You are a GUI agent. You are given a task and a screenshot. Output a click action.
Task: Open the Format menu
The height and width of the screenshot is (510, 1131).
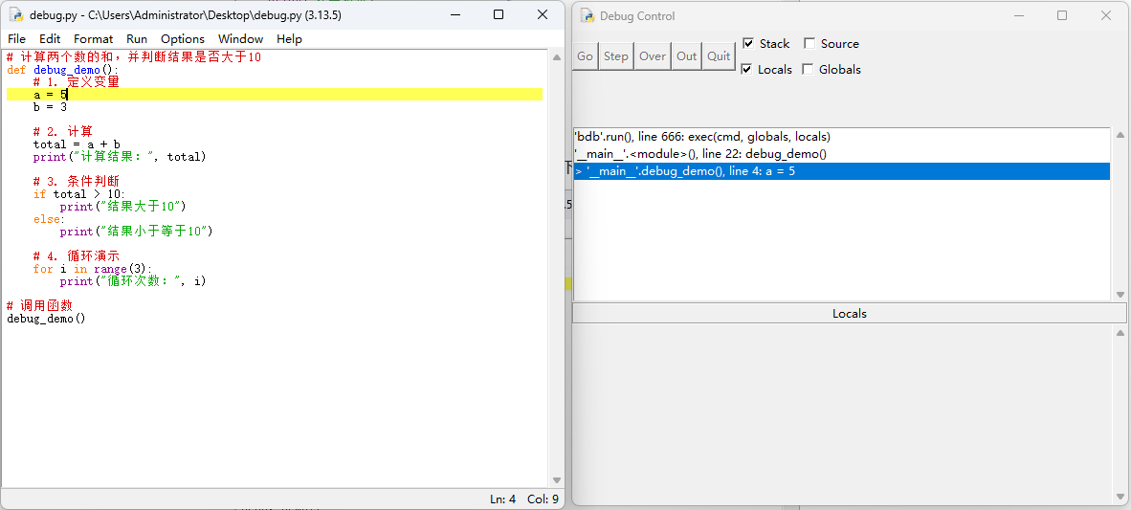[94, 39]
